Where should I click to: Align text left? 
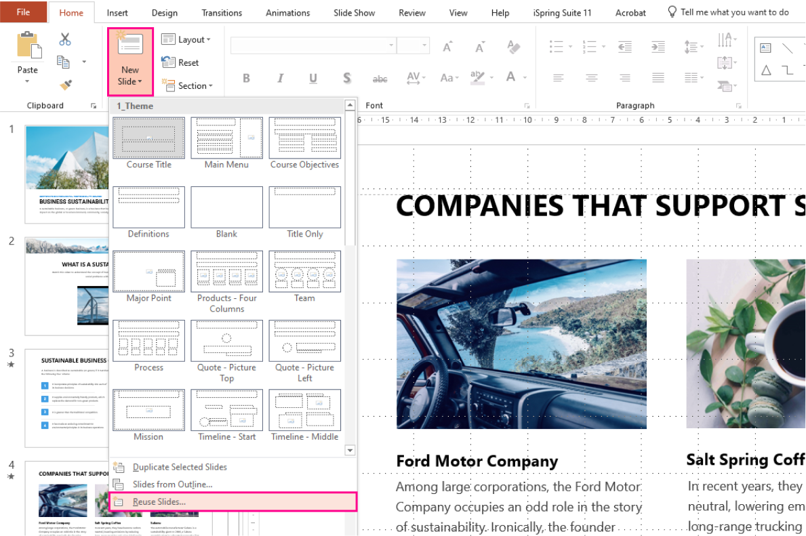(559, 78)
